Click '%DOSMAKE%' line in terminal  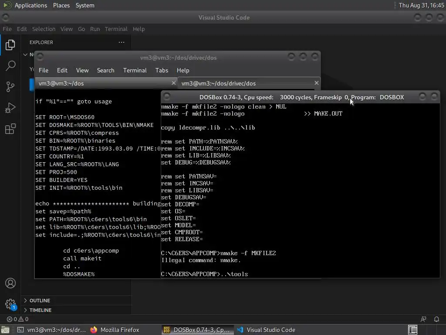[79, 274]
